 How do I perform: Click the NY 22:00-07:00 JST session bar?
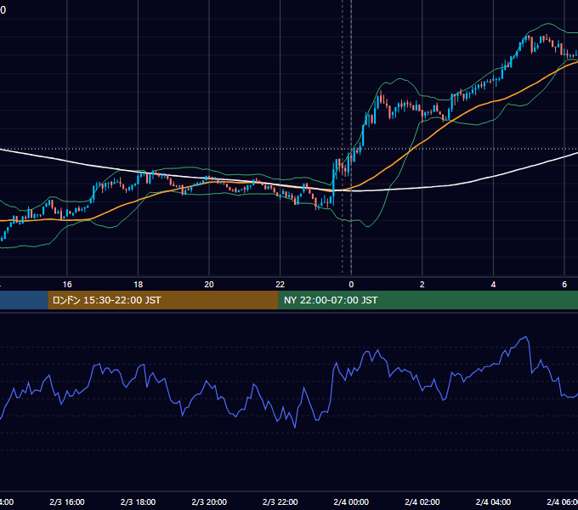pos(428,300)
